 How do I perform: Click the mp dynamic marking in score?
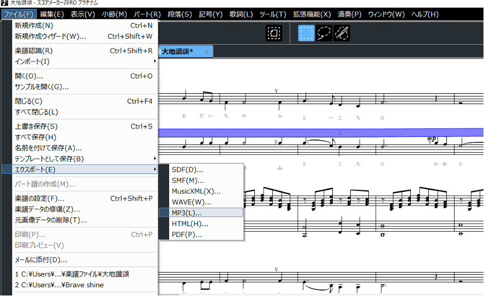point(432,140)
